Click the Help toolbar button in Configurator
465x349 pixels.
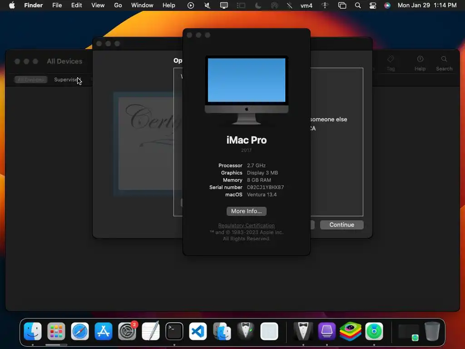[420, 63]
